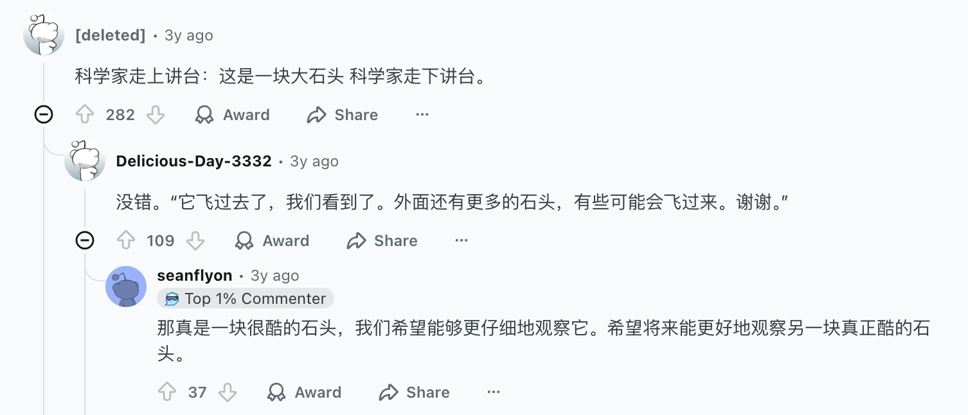Upvote seanflyon's comment
The width and height of the screenshot is (968, 415).
click(167, 393)
